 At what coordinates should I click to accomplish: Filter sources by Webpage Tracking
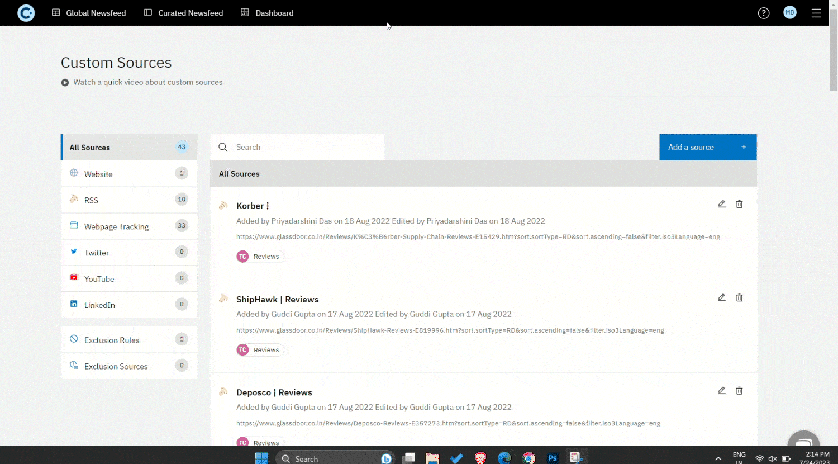129,226
